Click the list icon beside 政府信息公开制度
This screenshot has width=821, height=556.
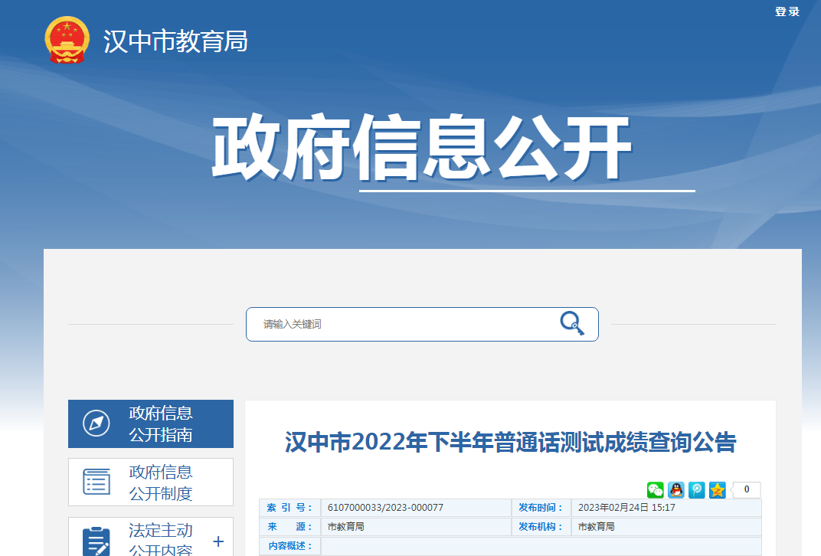pos(96,482)
